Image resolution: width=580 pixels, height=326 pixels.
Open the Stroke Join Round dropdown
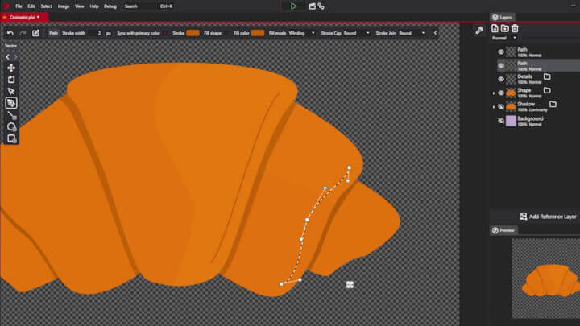[x=412, y=33]
